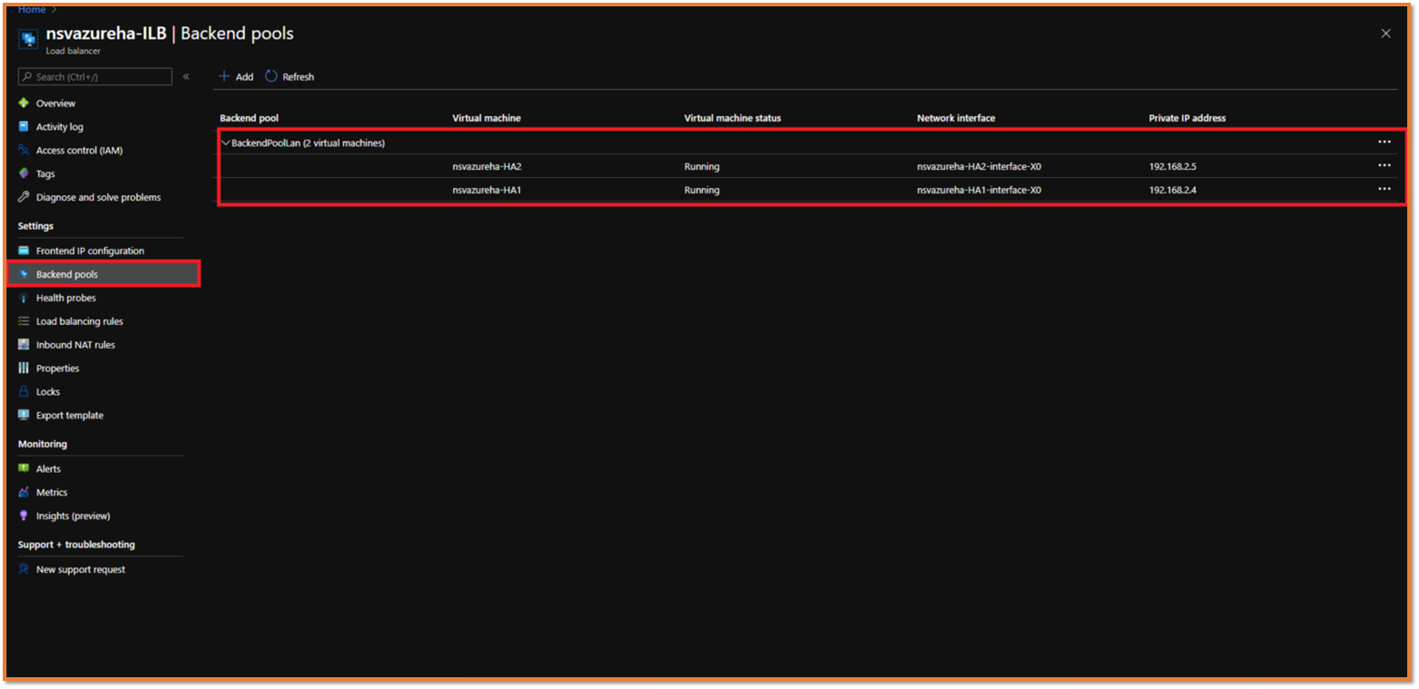Open Access control (IAM) label
The width and height of the screenshot is (1419, 689).
tap(80, 151)
